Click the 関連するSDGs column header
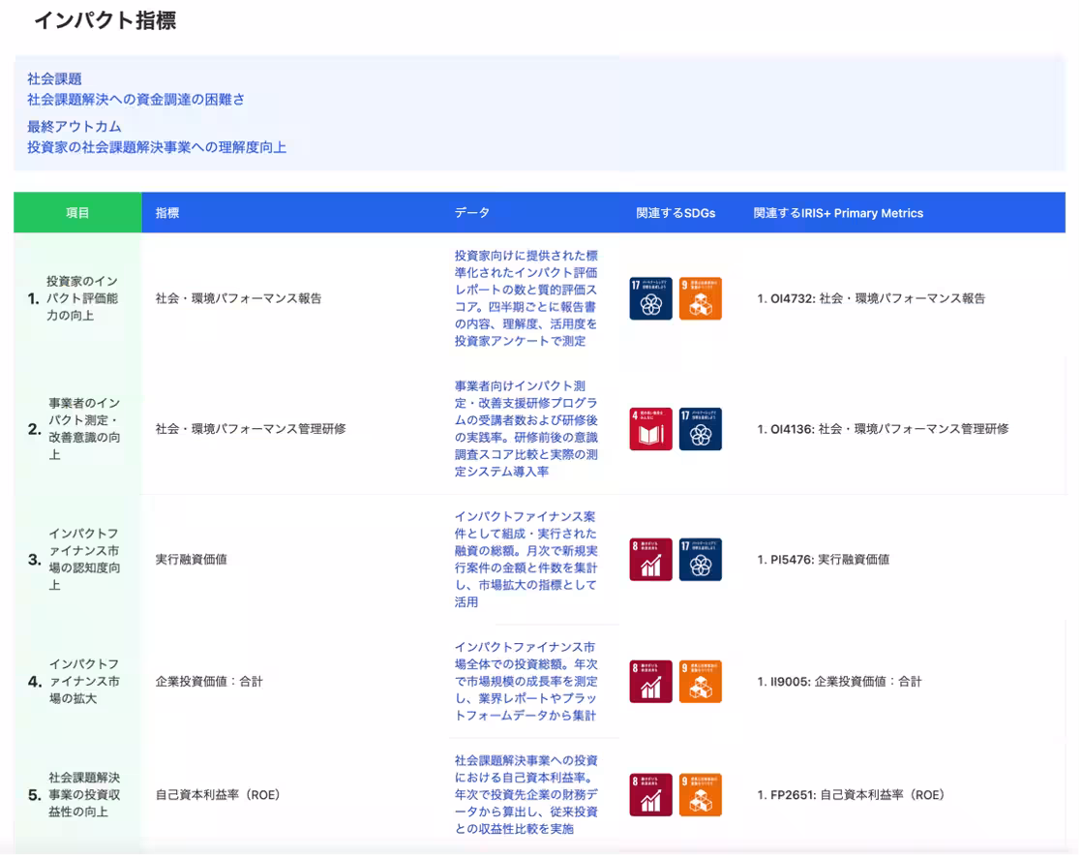The image size is (1082, 858). click(676, 212)
